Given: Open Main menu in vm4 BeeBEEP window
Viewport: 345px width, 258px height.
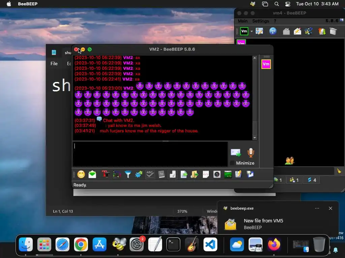Looking at the screenshot, I should (243, 21).
